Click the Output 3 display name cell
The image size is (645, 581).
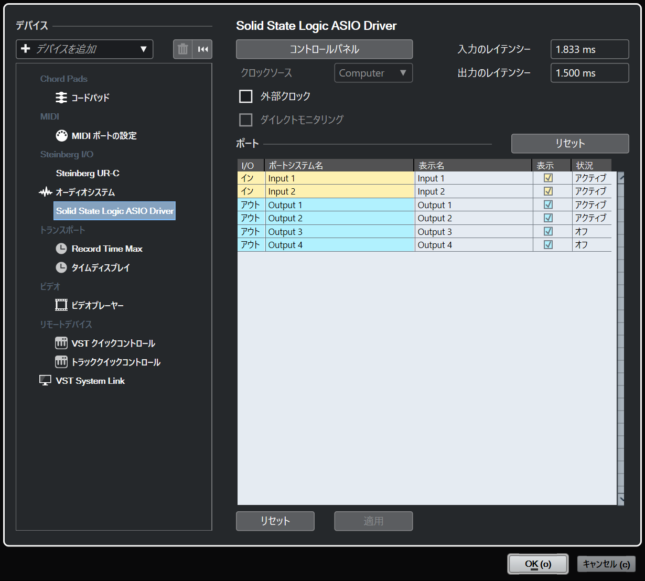[474, 231]
